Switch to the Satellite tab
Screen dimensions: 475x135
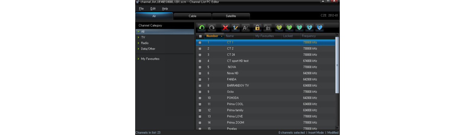231,16
